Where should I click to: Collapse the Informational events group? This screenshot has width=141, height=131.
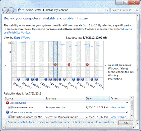tap(127, 112)
